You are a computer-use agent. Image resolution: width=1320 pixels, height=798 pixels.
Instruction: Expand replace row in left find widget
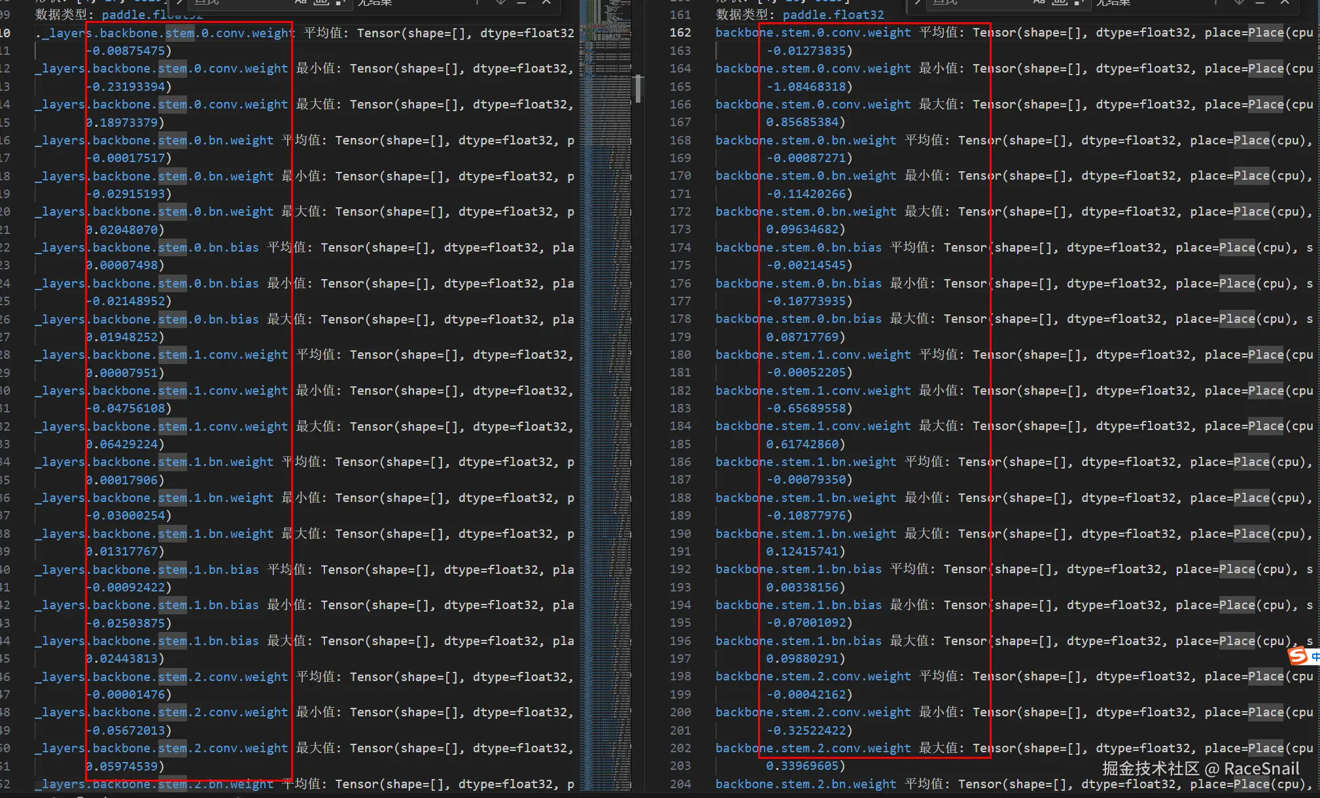point(179,2)
